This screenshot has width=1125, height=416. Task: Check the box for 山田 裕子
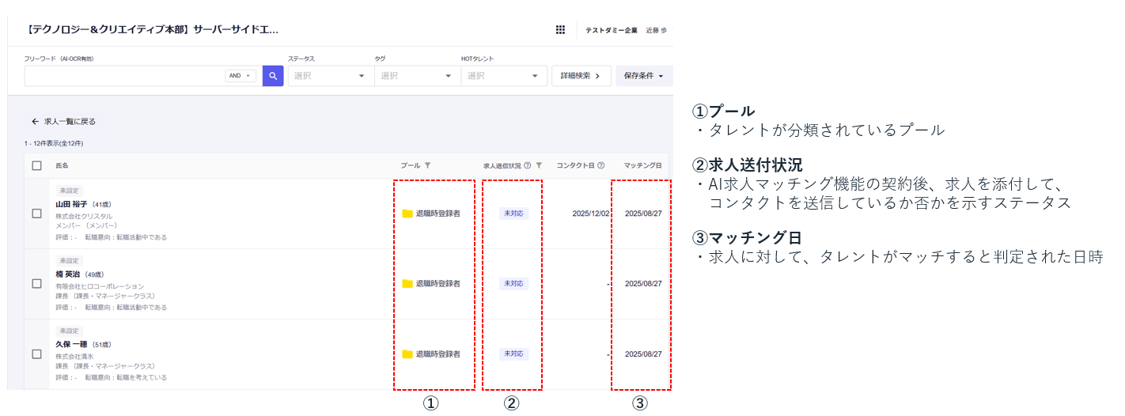36,214
